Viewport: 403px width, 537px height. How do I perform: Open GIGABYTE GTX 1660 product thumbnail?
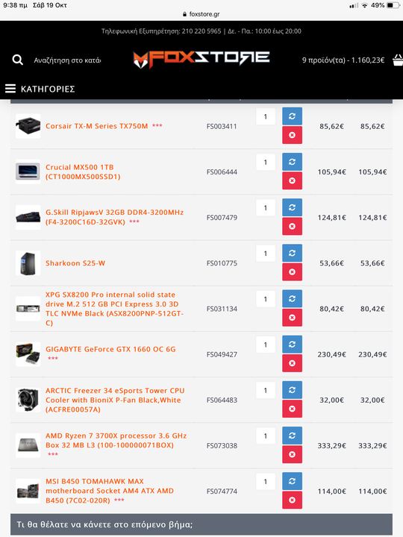(x=28, y=354)
